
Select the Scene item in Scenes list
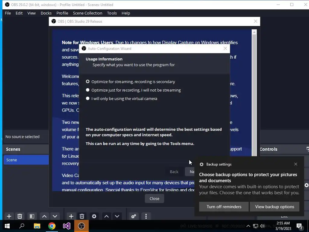(26, 160)
